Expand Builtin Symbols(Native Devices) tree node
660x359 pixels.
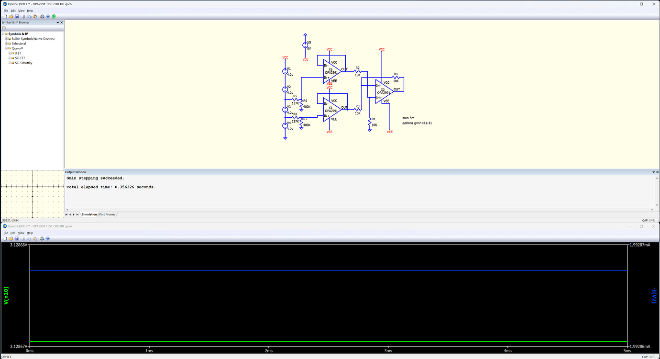(6, 39)
